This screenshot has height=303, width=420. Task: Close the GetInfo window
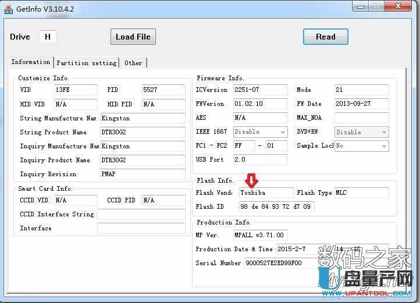coord(400,7)
